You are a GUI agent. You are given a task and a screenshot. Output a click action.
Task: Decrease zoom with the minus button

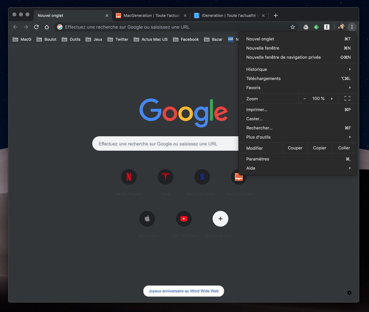304,99
